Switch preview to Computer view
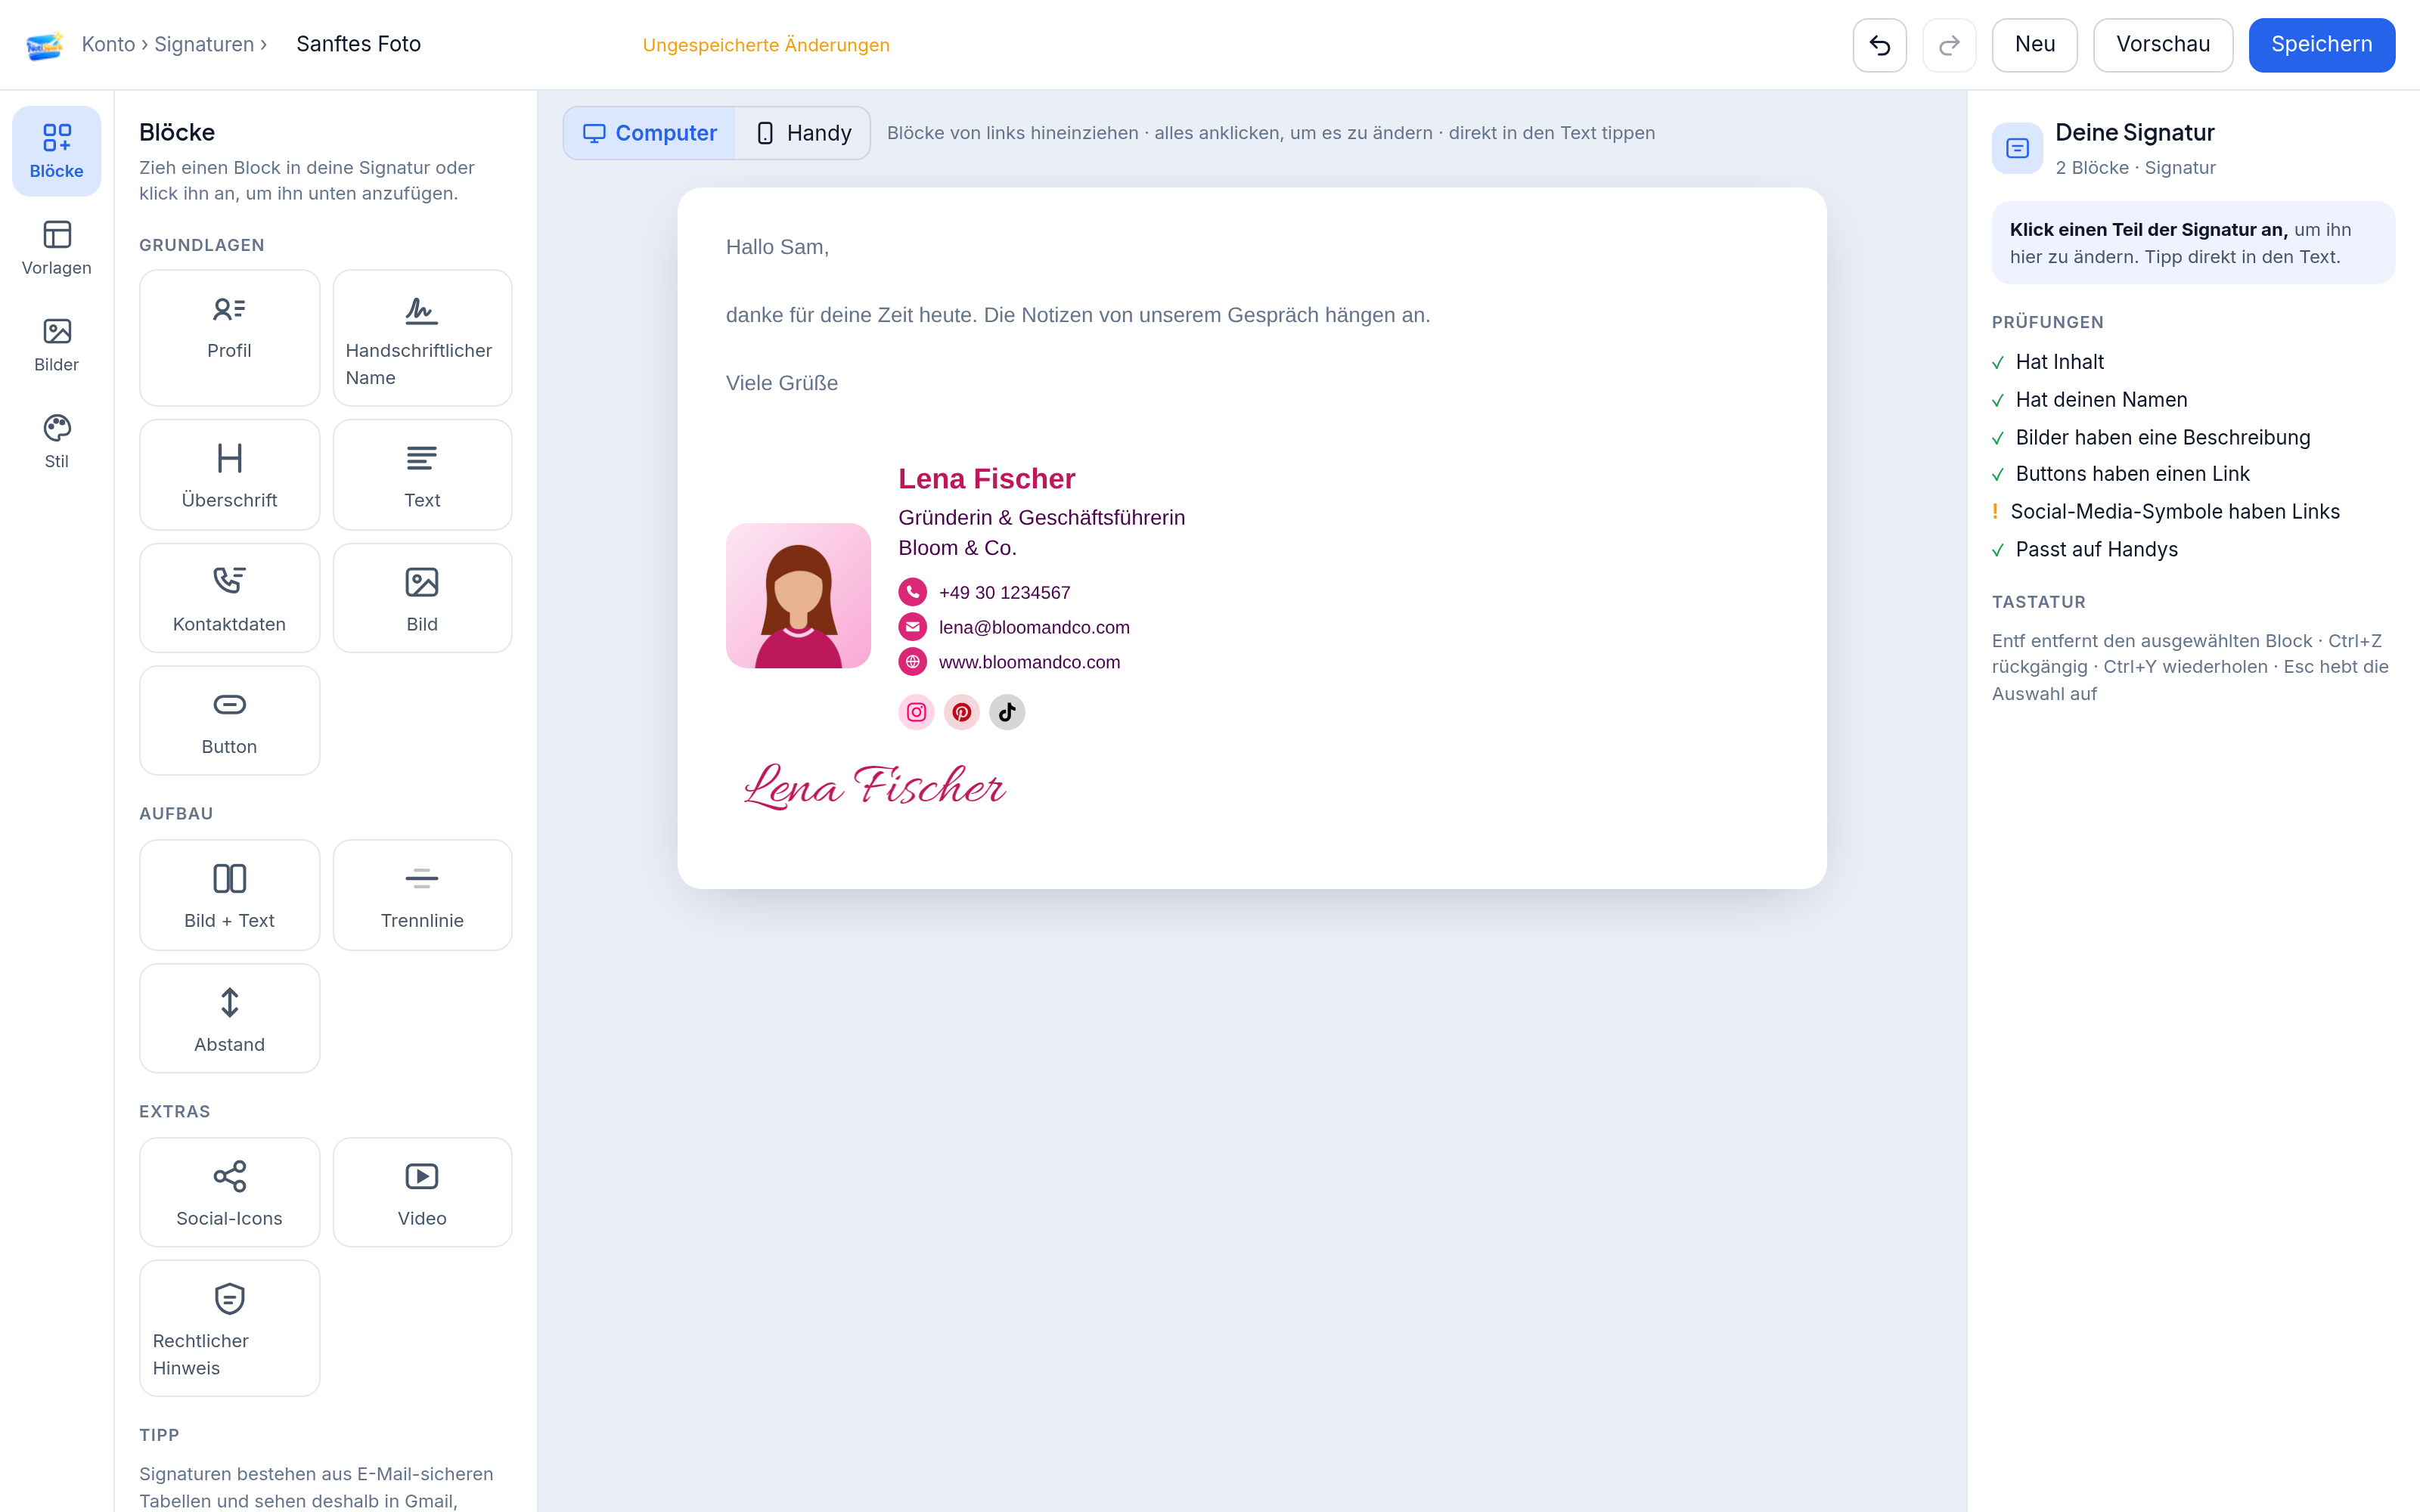 (650, 133)
